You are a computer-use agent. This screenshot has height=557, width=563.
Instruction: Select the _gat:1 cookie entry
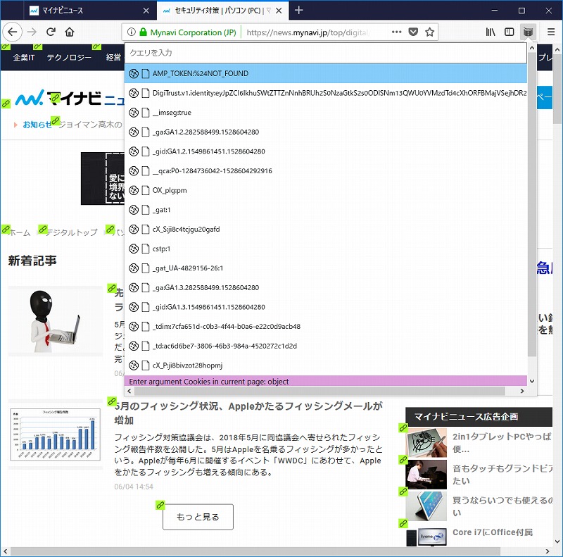[325, 210]
